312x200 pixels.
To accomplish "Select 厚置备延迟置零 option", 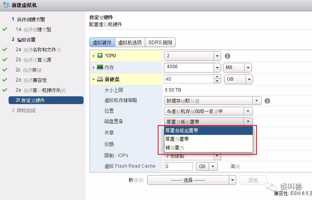I will 209,131.
